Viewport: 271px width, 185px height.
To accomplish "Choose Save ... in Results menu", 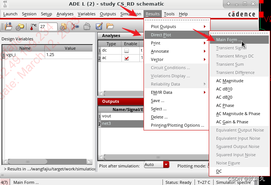I will pyautogui.click(x=176, y=101).
